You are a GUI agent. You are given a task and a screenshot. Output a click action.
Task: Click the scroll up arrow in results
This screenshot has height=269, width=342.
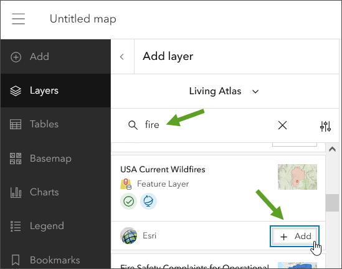(x=332, y=149)
